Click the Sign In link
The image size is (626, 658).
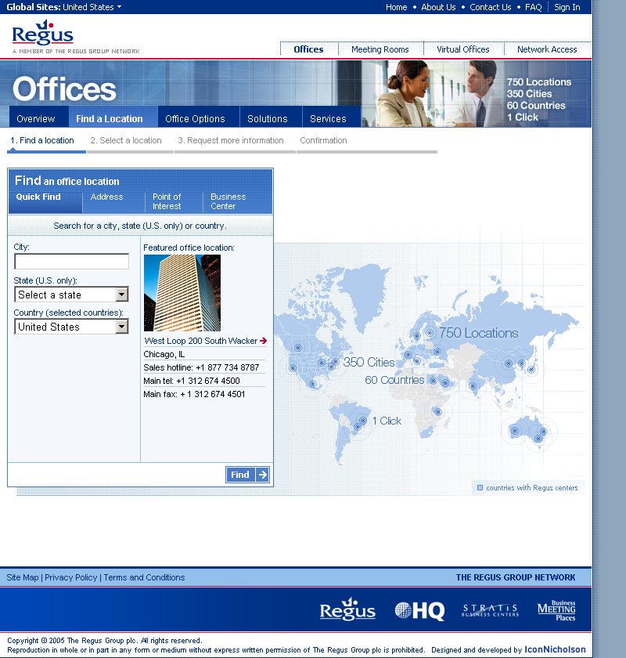pos(567,7)
